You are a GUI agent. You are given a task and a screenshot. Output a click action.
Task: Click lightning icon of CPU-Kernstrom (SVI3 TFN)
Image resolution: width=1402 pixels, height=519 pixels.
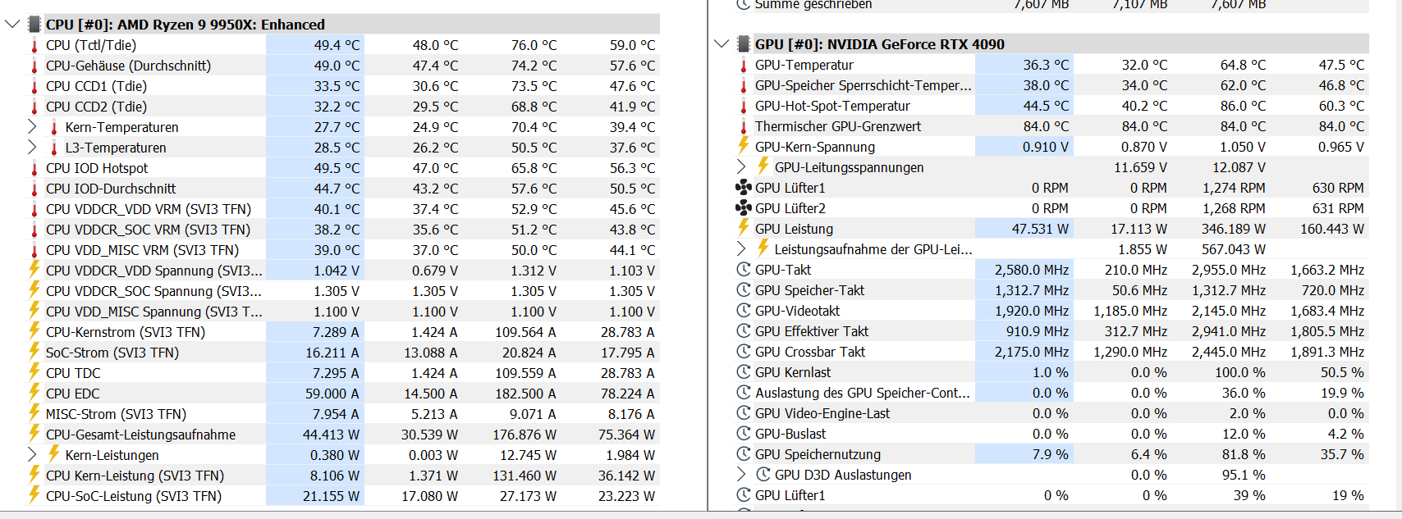pos(34,330)
